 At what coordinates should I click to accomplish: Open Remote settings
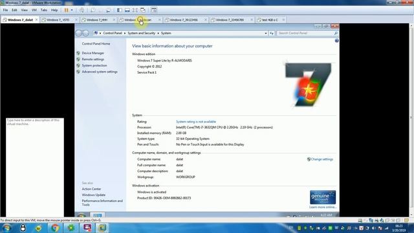point(93,59)
